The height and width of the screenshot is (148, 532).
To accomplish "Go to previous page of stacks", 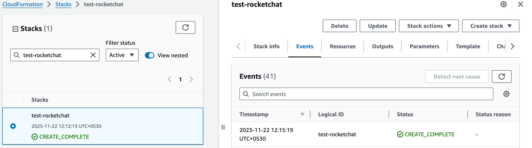I will click(x=170, y=79).
